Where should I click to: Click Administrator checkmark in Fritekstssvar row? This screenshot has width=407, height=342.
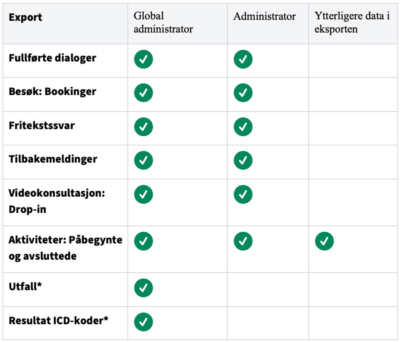tap(243, 127)
